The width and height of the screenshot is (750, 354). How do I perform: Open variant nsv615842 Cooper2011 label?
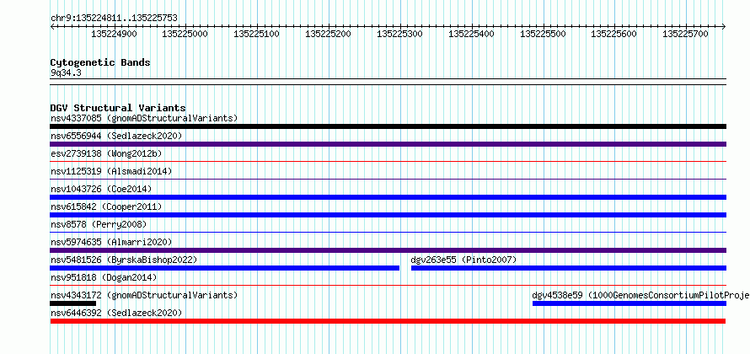tap(106, 206)
